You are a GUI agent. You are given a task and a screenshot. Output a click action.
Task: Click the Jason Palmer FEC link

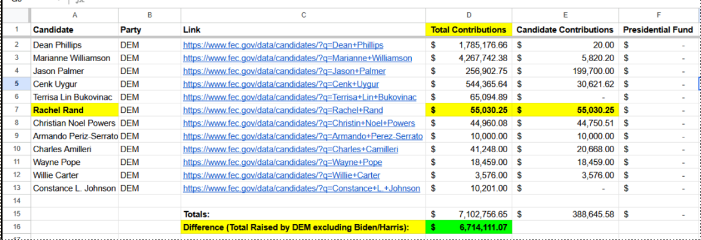coord(284,71)
